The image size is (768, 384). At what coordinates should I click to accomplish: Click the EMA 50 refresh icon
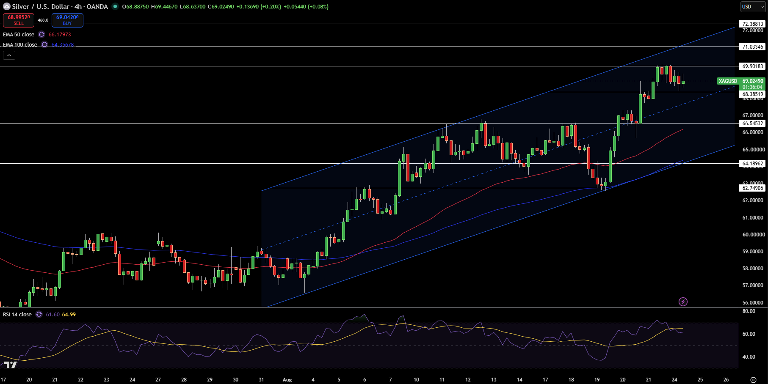coord(41,34)
